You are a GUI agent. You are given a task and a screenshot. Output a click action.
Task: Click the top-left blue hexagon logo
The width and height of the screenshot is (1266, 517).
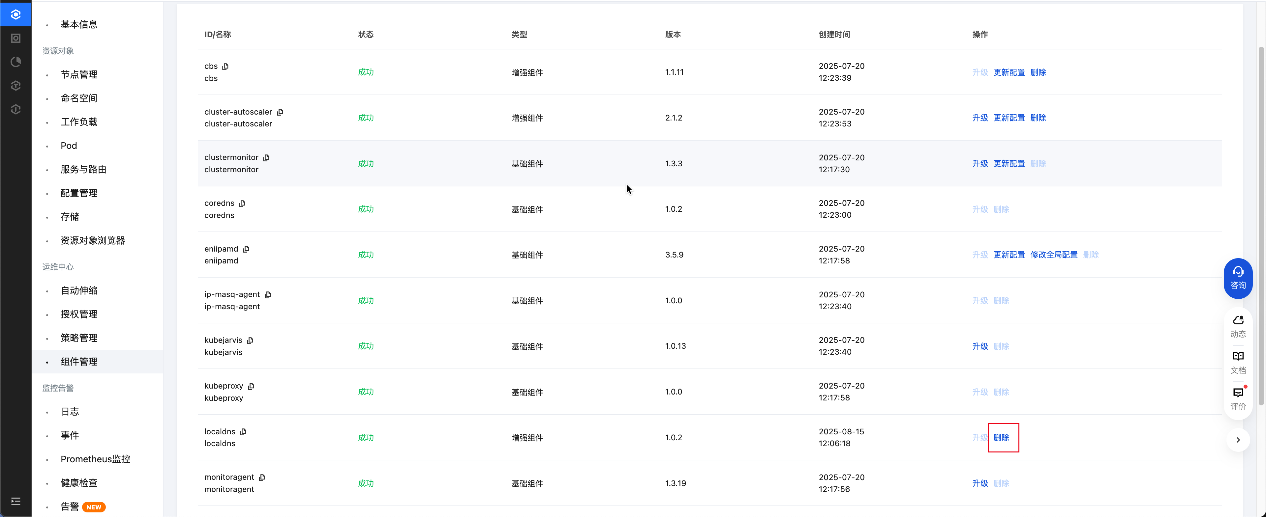click(16, 14)
